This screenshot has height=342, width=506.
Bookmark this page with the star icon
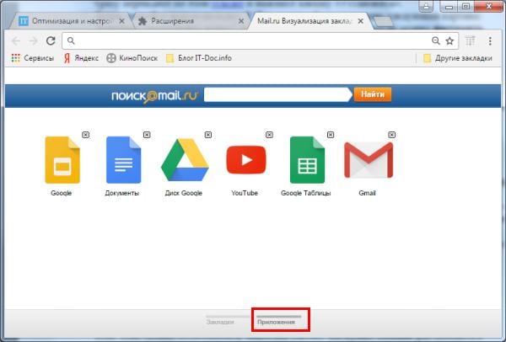pyautogui.click(x=449, y=40)
